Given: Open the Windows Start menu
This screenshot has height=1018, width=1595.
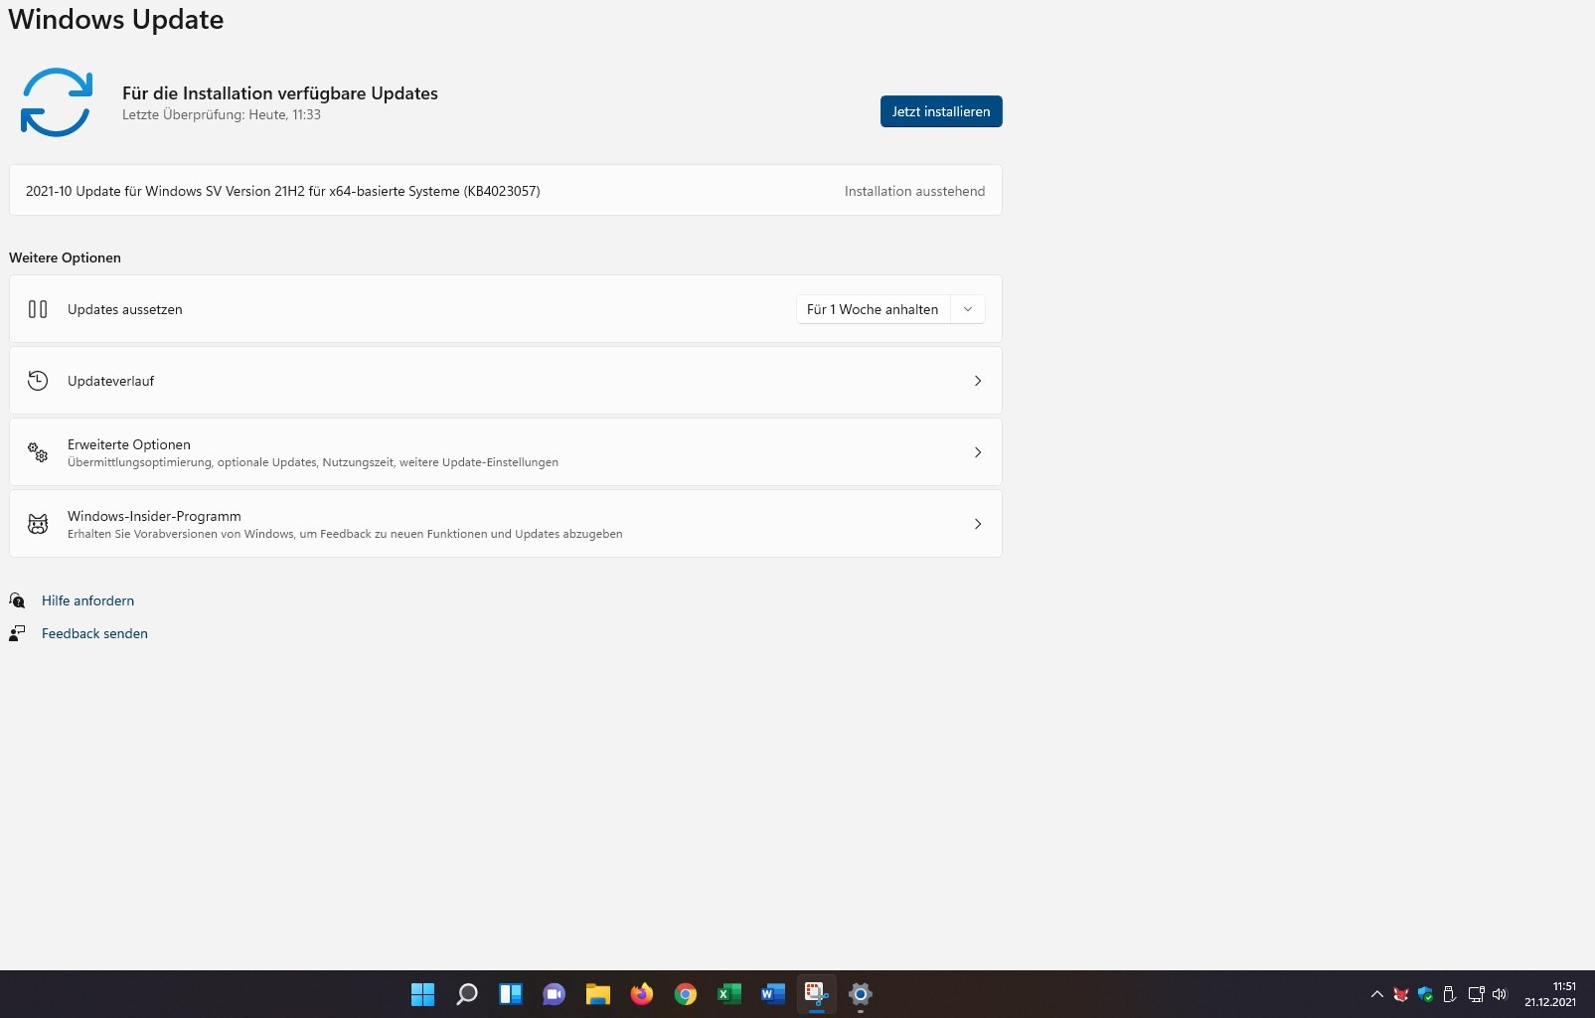Looking at the screenshot, I should (423, 994).
